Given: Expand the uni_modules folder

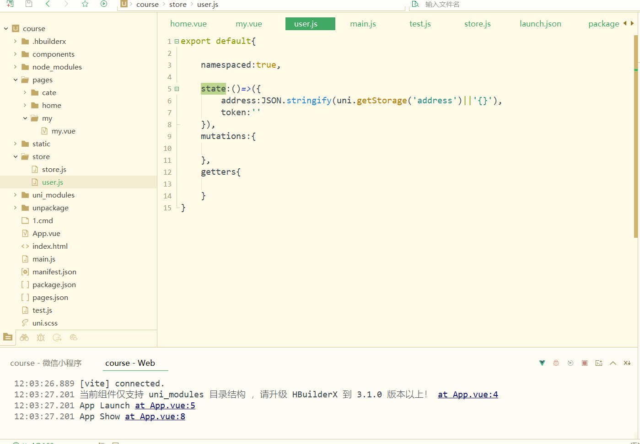Looking at the screenshot, I should tap(15, 195).
